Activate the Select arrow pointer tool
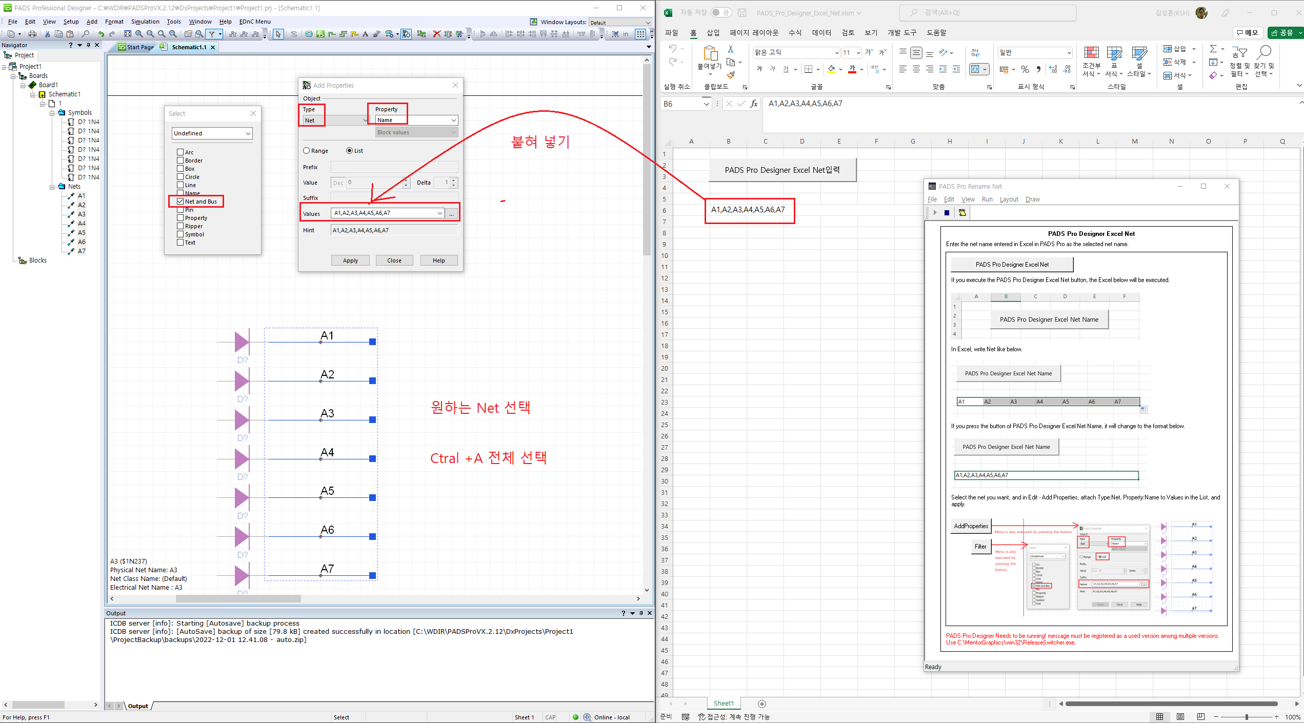This screenshot has height=723, width=1304. (x=278, y=34)
